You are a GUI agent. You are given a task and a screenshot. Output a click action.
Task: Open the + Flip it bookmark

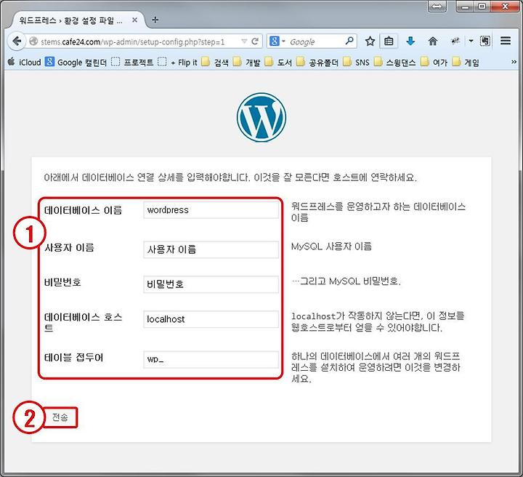click(x=178, y=63)
